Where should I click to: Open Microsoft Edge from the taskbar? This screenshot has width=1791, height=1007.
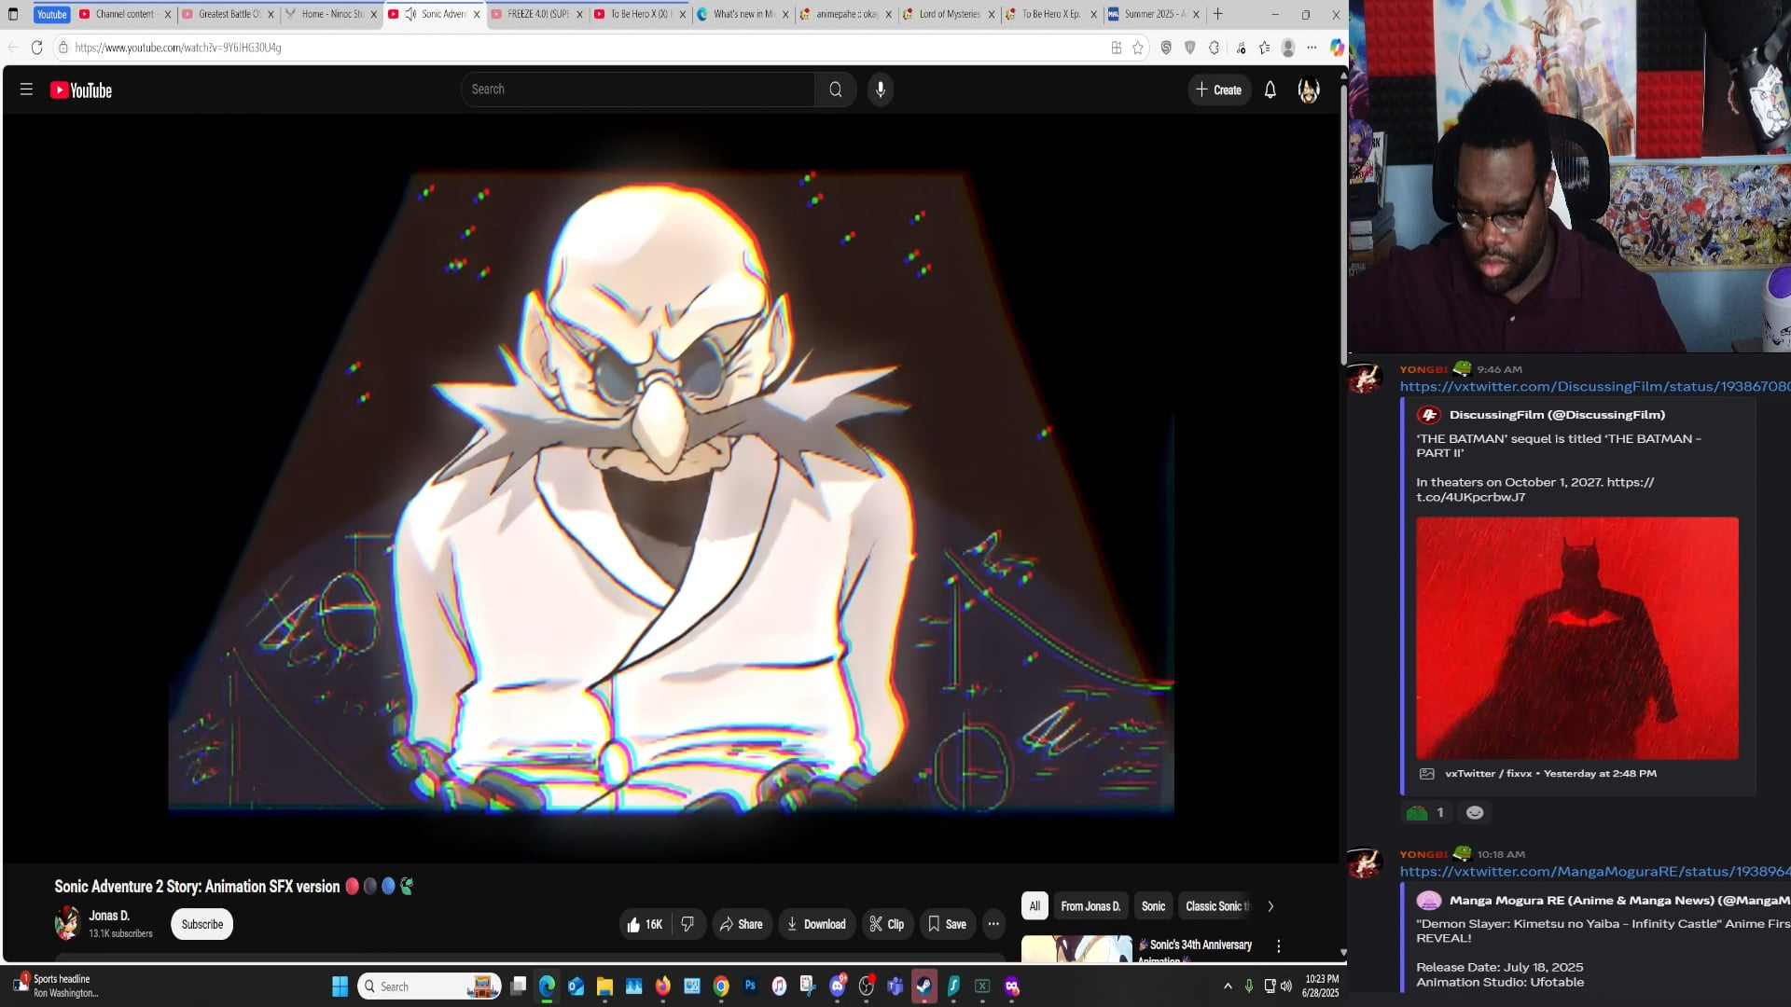[547, 986]
